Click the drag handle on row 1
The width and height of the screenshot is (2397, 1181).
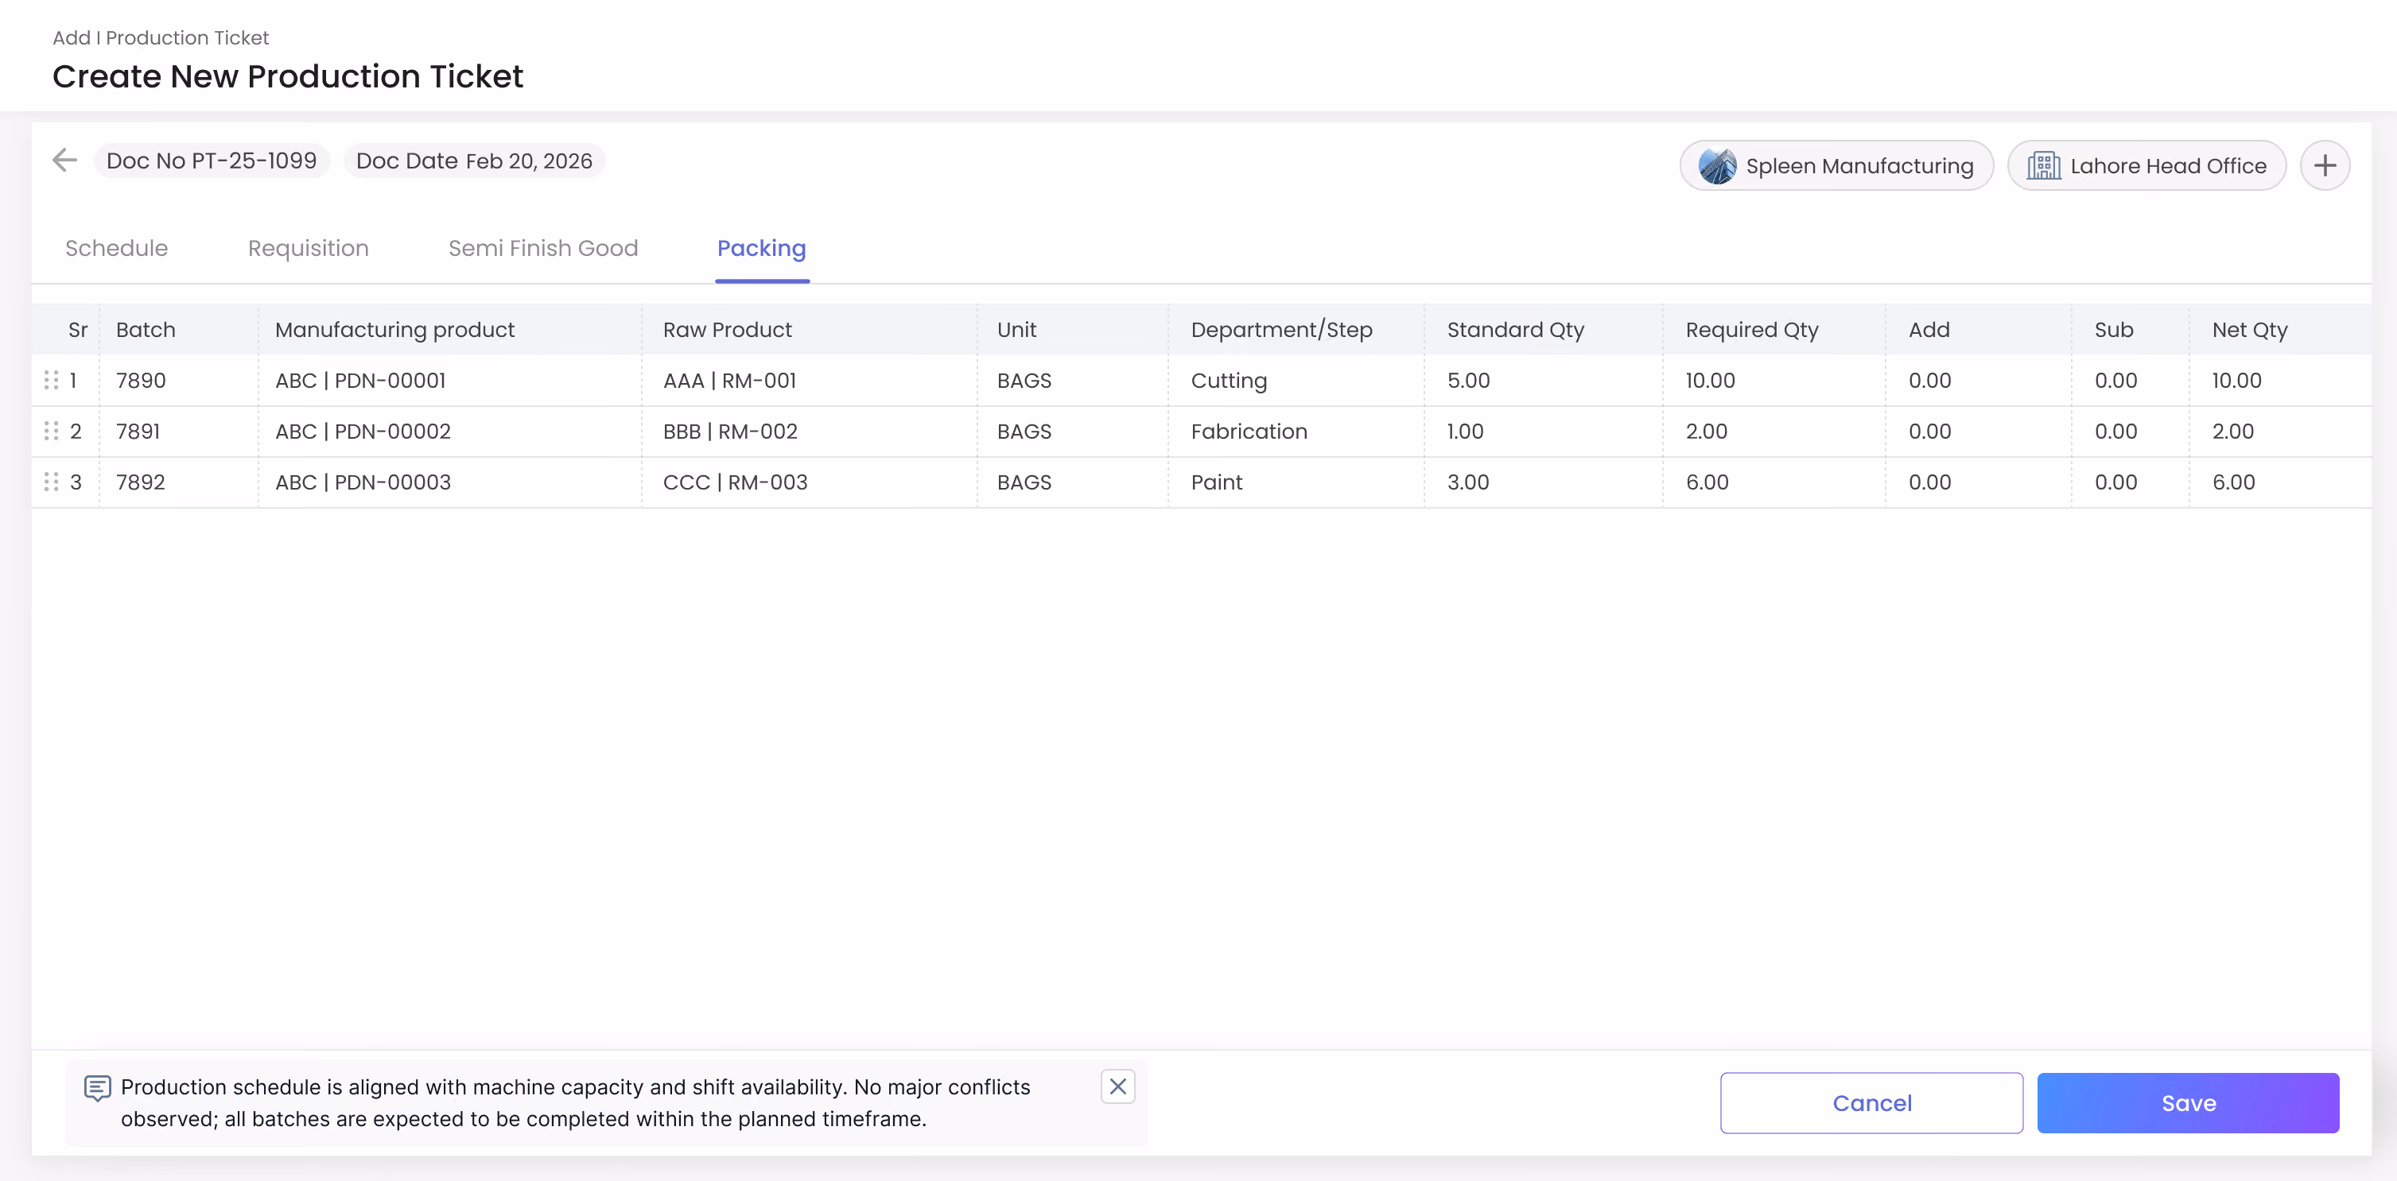tap(51, 381)
